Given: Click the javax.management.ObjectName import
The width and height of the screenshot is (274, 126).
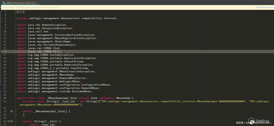Looking at the screenshot, I should click(44, 41).
